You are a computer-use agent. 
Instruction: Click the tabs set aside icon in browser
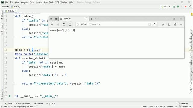point(51,19)
